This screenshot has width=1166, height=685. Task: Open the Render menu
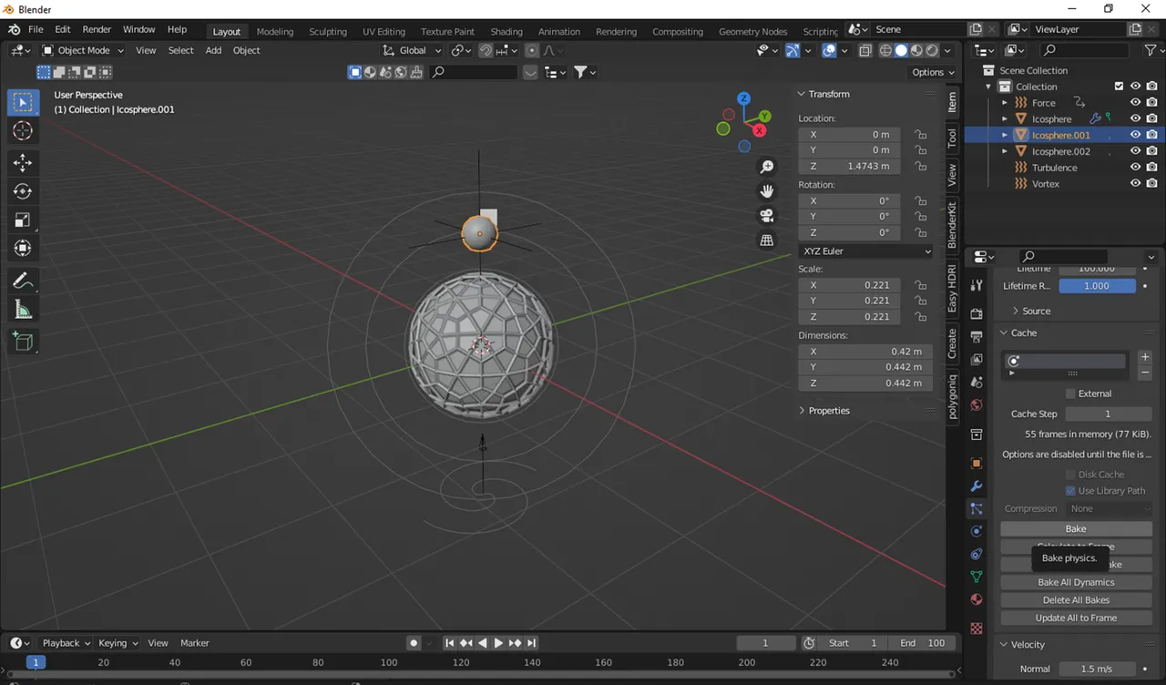pos(97,30)
